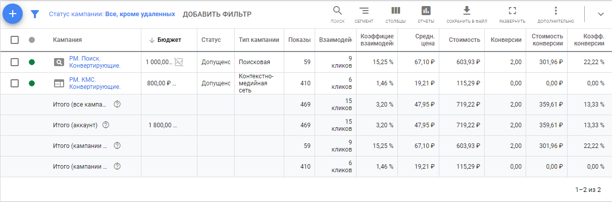This screenshot has height=202, width=612.
Task: Open the Отчеты reports icon
Action: pyautogui.click(x=426, y=11)
